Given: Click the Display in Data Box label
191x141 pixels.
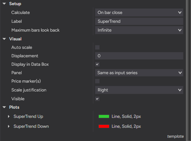Looking at the screenshot, I should (x=30, y=64).
